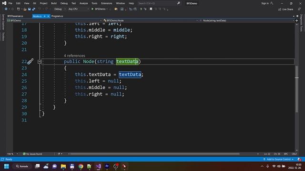The height and width of the screenshot is (171, 305).
Task: Open Adobe Premiere Pro from taskbar
Action: [107, 166]
